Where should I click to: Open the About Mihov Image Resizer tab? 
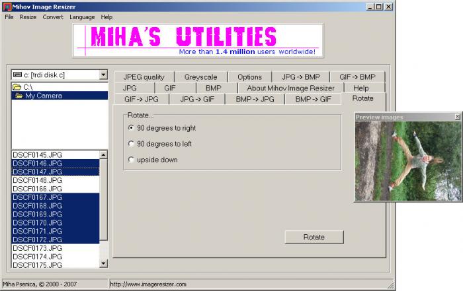(290, 88)
